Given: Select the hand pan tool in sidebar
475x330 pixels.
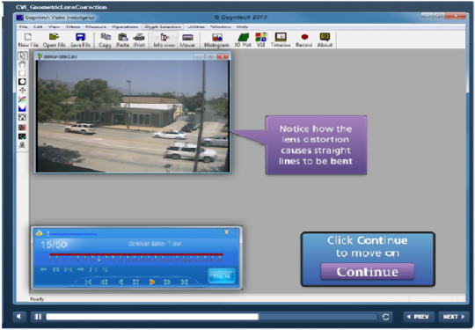Looking at the screenshot, I should point(22,64).
